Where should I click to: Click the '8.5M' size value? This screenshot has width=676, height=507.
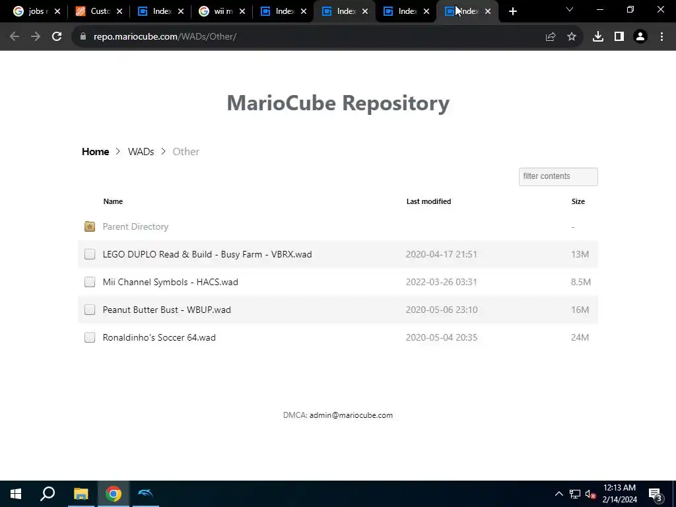click(x=581, y=282)
